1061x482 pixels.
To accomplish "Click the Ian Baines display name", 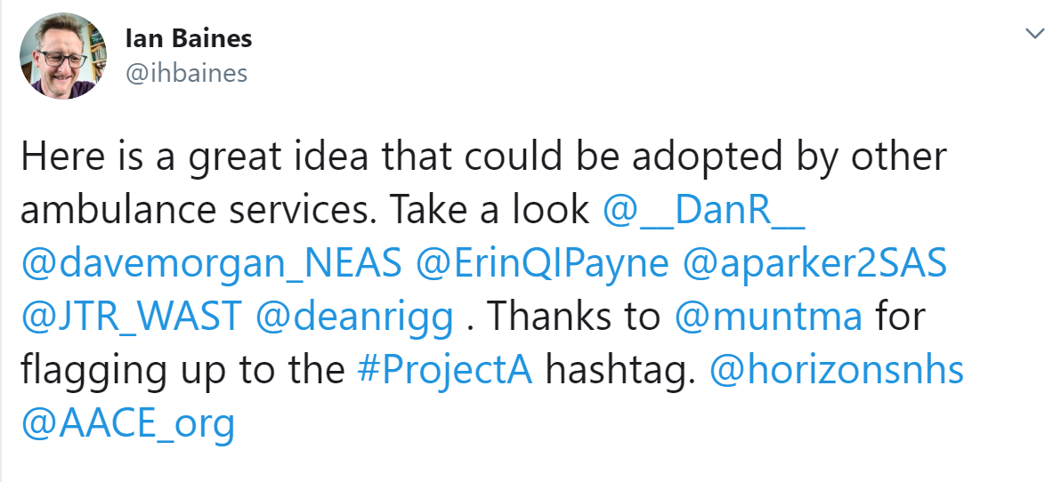I will coord(189,38).
